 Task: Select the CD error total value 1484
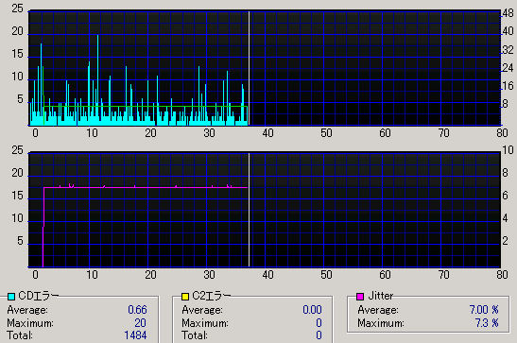click(x=135, y=335)
